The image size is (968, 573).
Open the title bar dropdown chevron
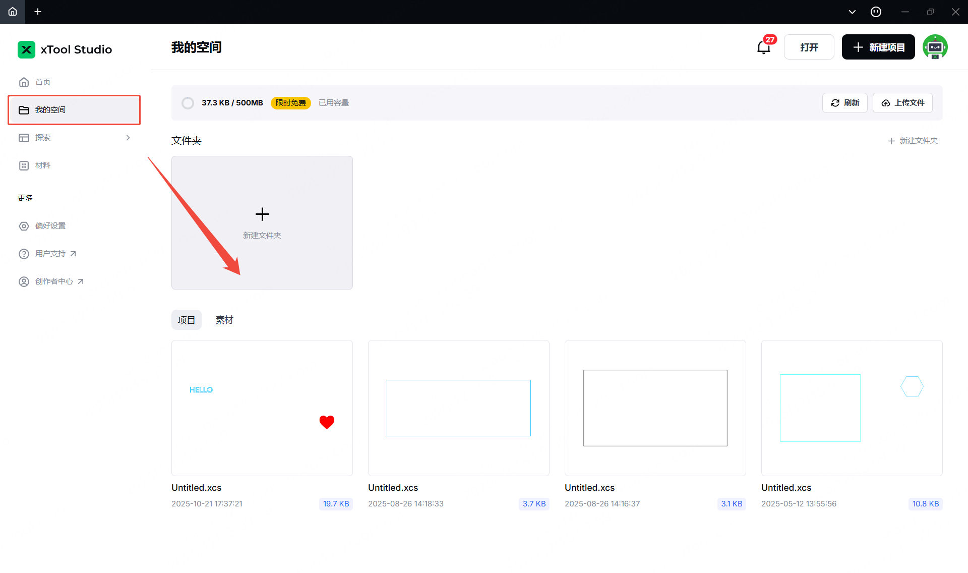852,12
